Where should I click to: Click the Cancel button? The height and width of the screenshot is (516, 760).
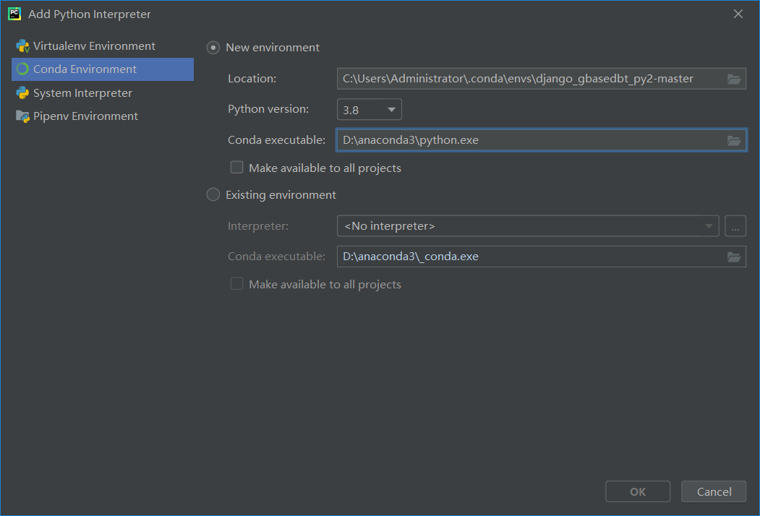714,491
